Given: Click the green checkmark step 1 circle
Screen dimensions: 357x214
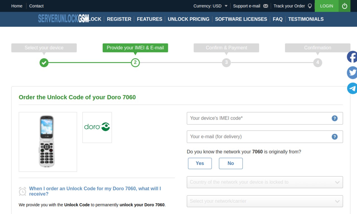Looking at the screenshot, I should click(44, 62).
